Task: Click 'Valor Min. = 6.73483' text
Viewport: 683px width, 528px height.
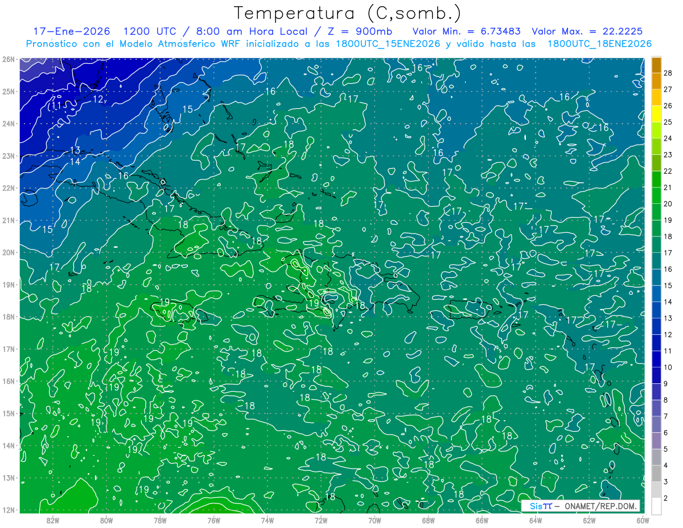Action: coord(467,32)
